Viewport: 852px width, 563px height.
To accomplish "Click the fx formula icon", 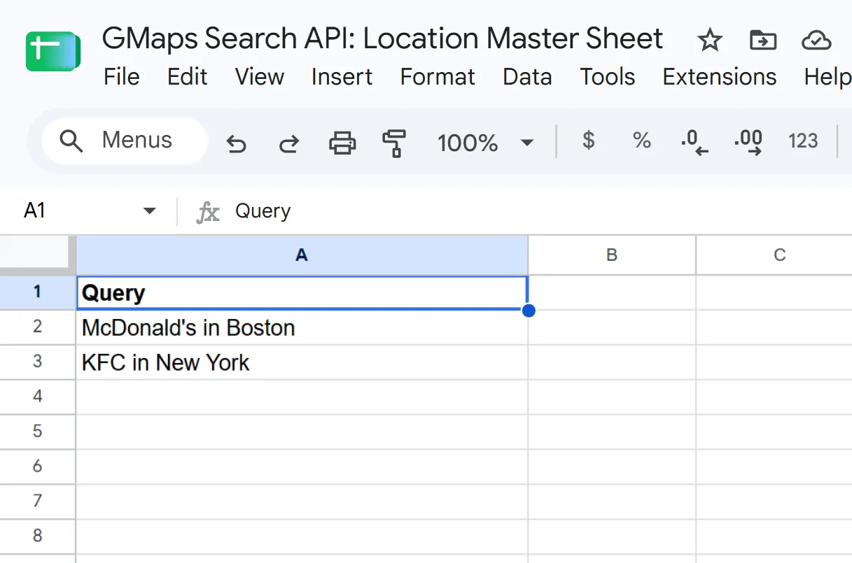I will coord(208,212).
